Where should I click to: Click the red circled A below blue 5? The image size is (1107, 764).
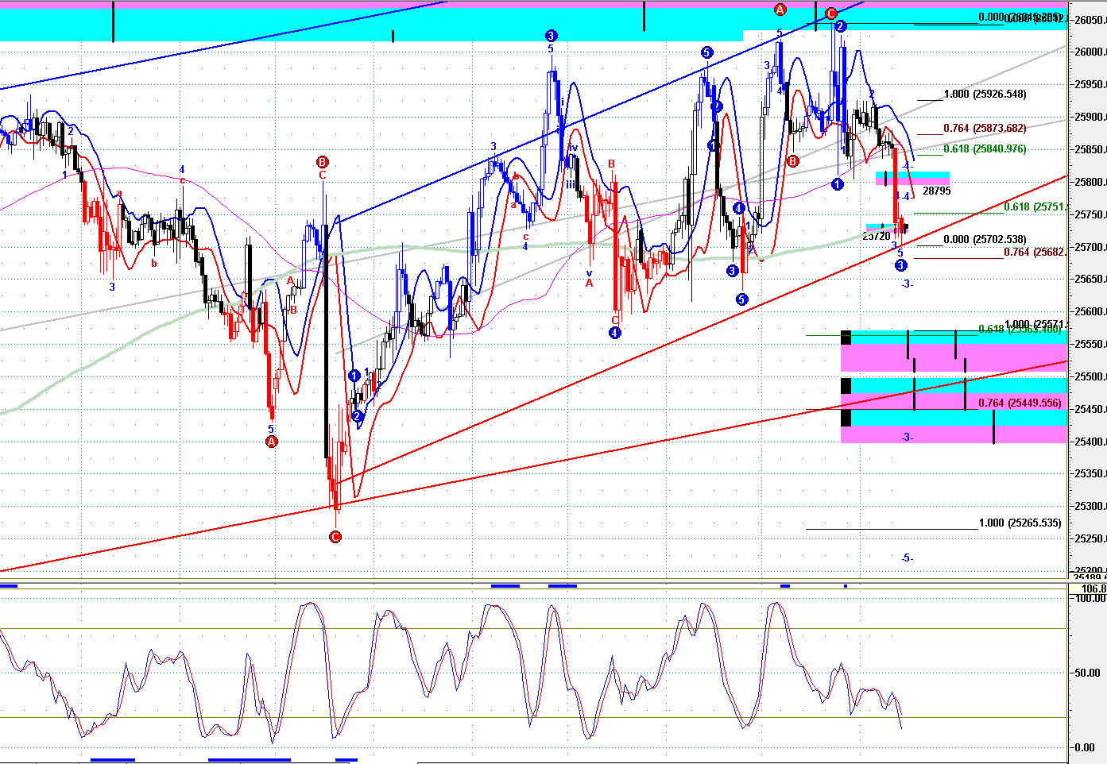click(x=271, y=442)
